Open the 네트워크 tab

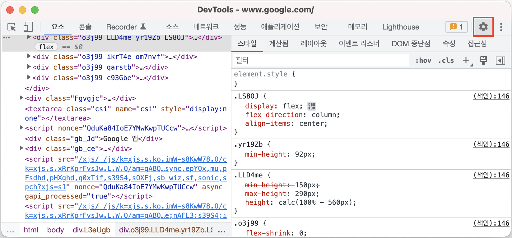point(206,27)
